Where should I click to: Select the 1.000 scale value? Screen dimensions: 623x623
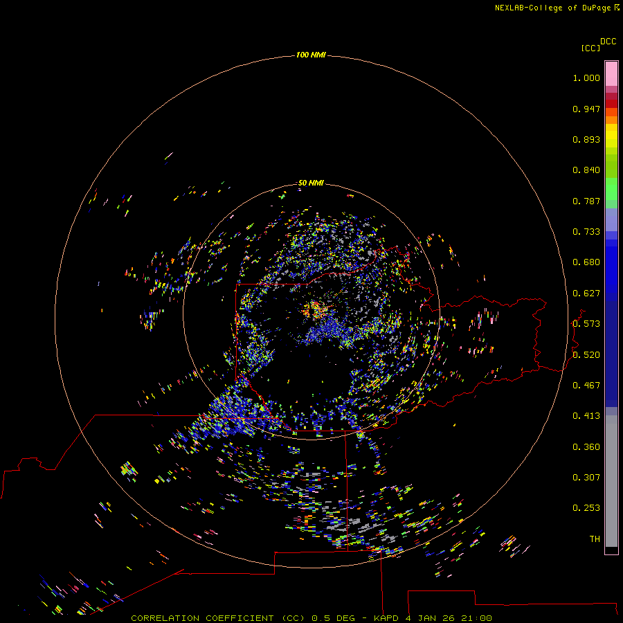click(586, 78)
